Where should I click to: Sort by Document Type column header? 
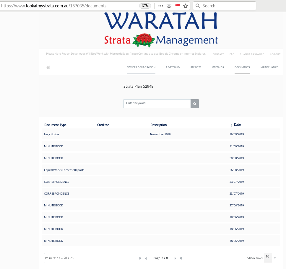55,125
